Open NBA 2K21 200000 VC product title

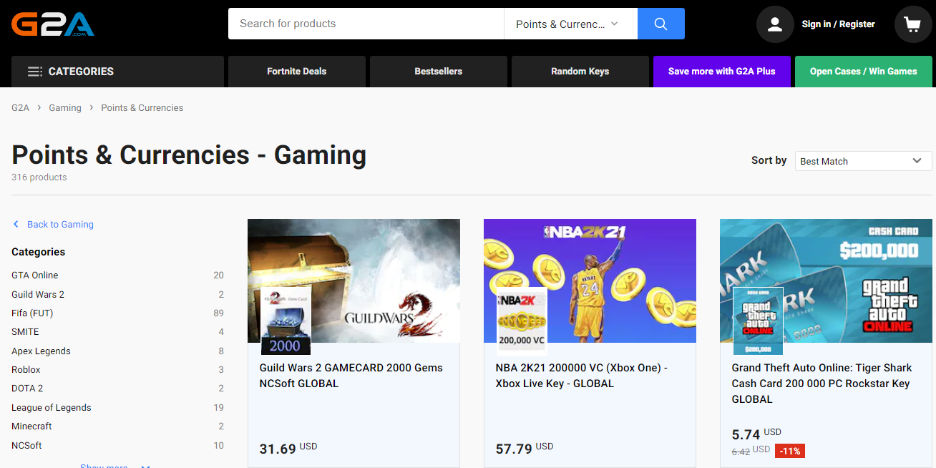581,376
